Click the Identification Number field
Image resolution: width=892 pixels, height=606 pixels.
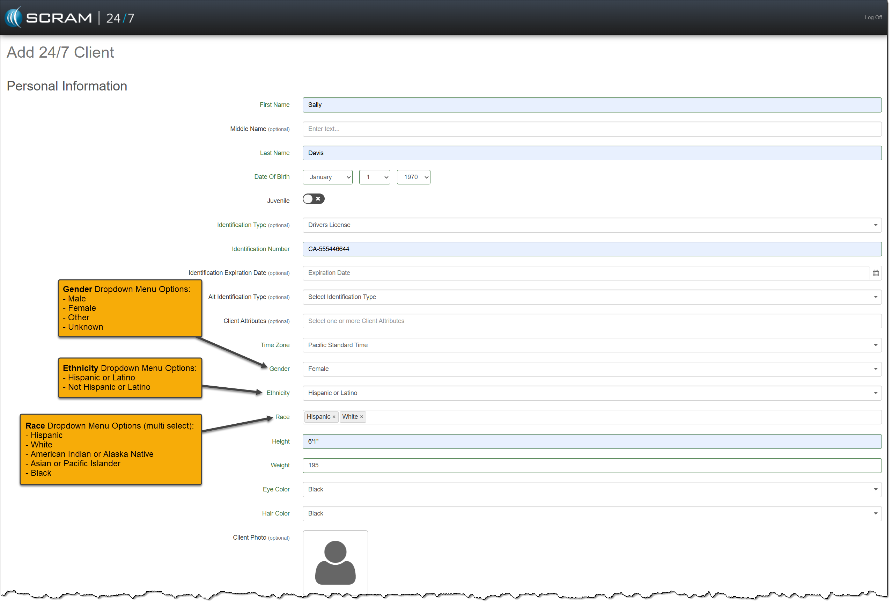click(x=591, y=249)
